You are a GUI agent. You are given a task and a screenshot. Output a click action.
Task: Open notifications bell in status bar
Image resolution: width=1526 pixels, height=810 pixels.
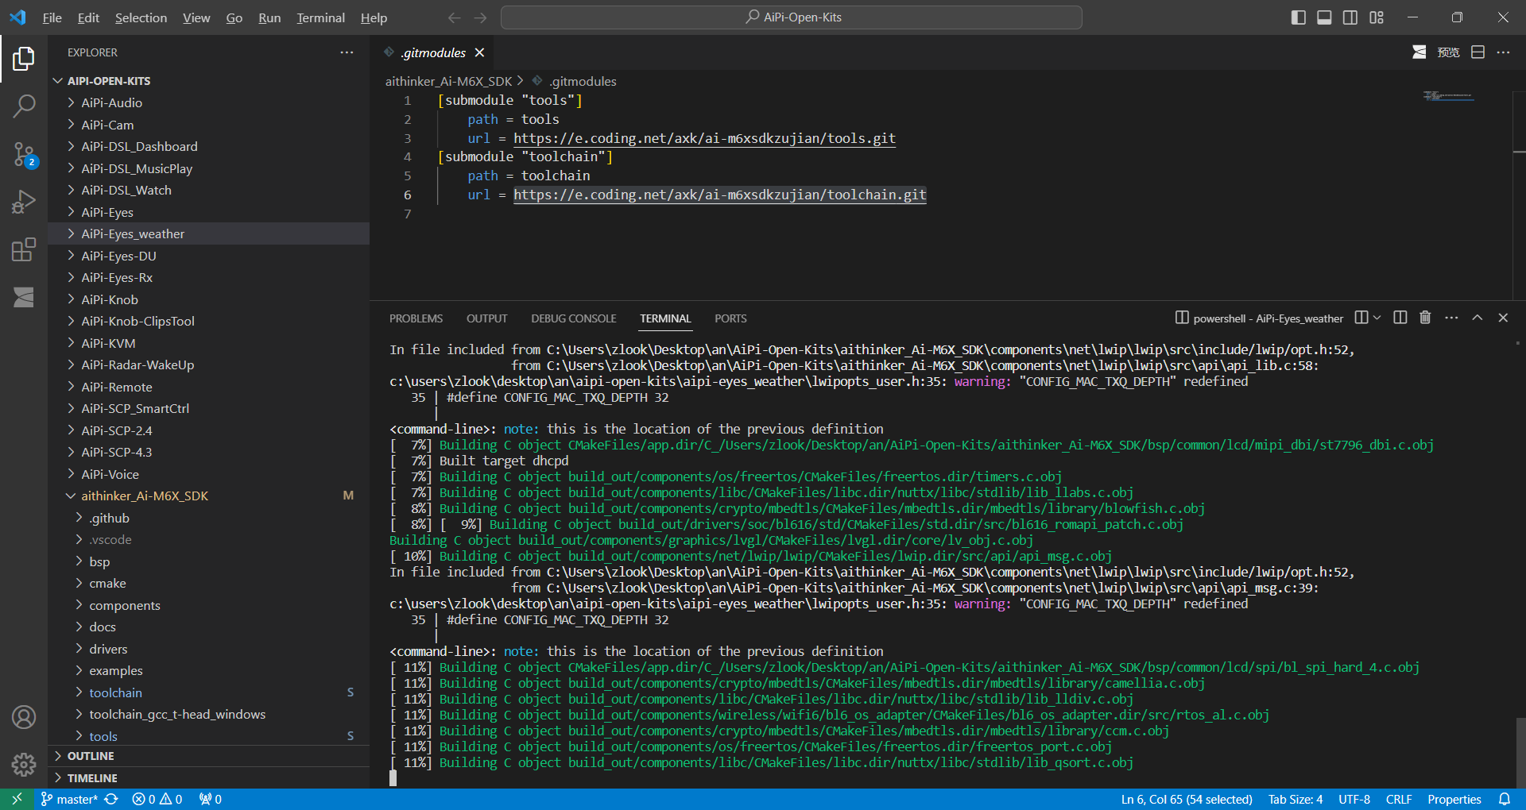[x=1505, y=799]
